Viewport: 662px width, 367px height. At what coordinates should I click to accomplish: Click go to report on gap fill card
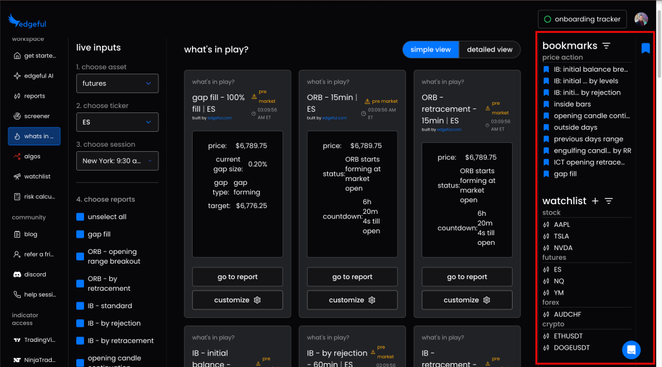tap(237, 277)
